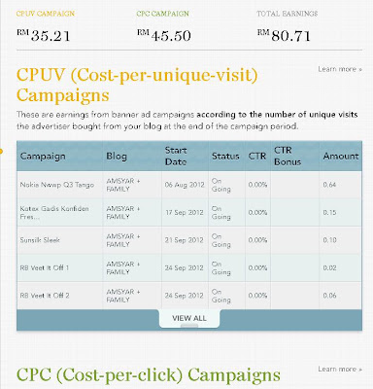373x389 pixels.
Task: Select the Sunsilk Sleek campaign row
Action: [189, 240]
